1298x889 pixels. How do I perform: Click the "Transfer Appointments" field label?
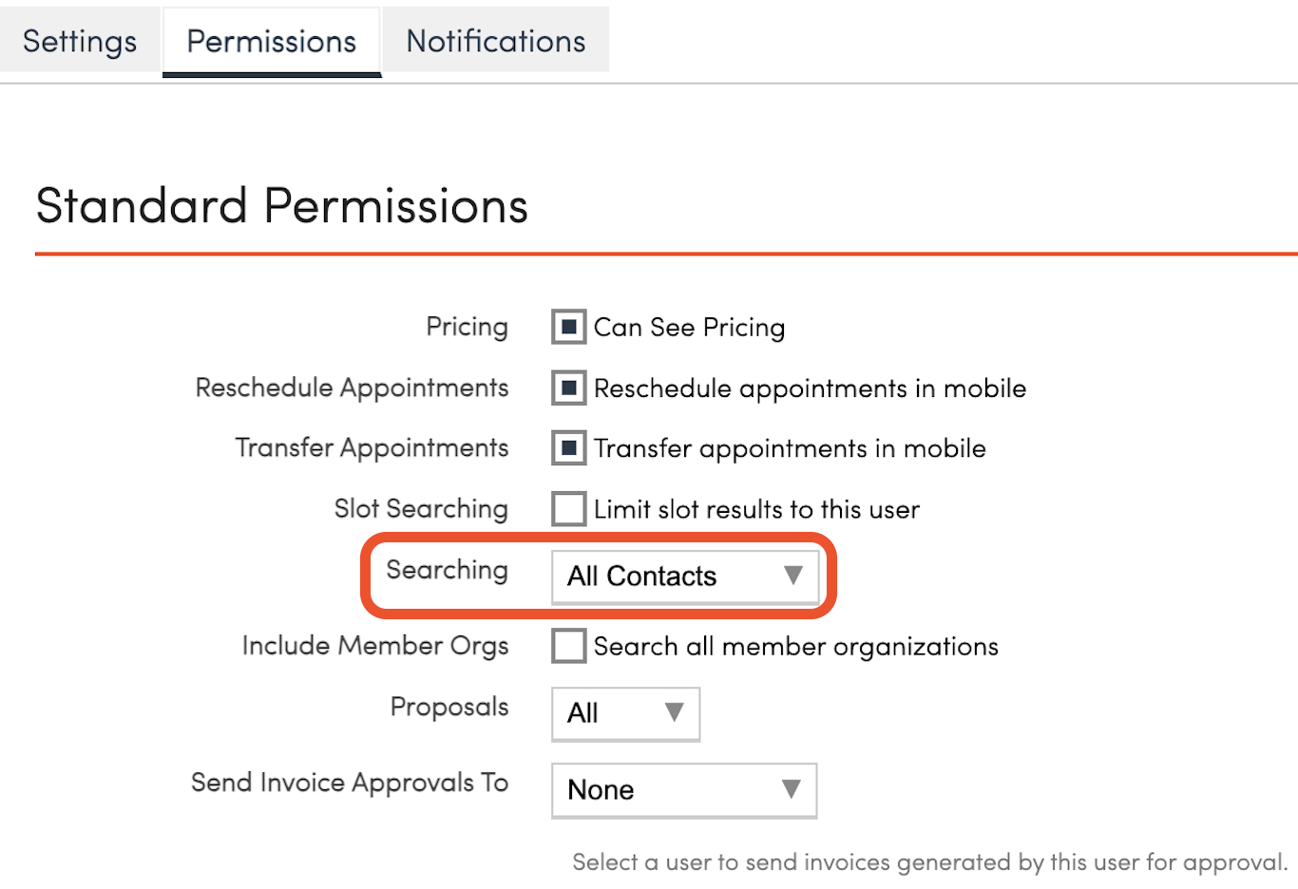pyautogui.click(x=372, y=447)
